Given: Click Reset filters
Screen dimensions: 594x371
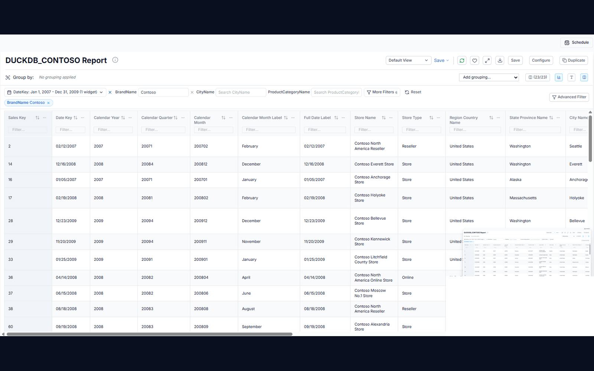Looking at the screenshot, I should [413, 92].
